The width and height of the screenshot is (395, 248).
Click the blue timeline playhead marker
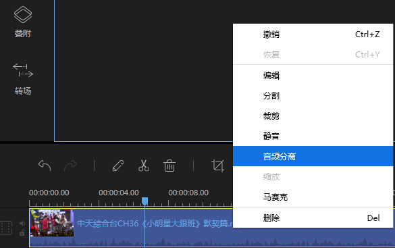point(144,201)
